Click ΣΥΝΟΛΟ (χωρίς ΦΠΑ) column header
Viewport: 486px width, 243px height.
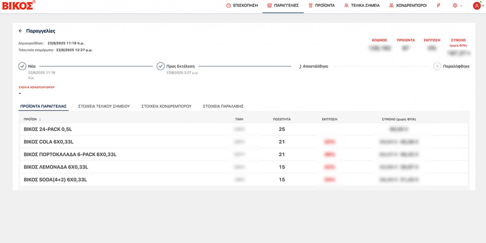399,119
